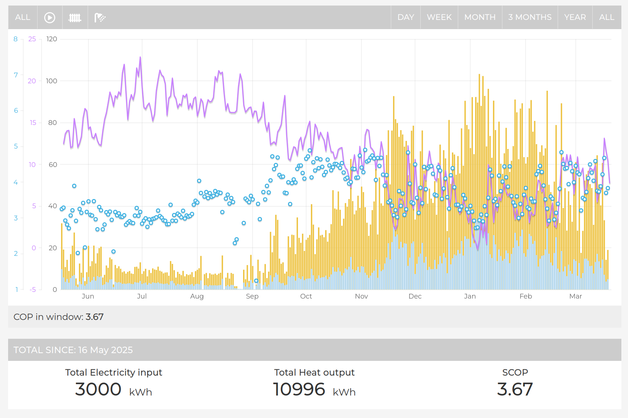
Task: Click the Jan label on the x-axis
Action: click(470, 296)
